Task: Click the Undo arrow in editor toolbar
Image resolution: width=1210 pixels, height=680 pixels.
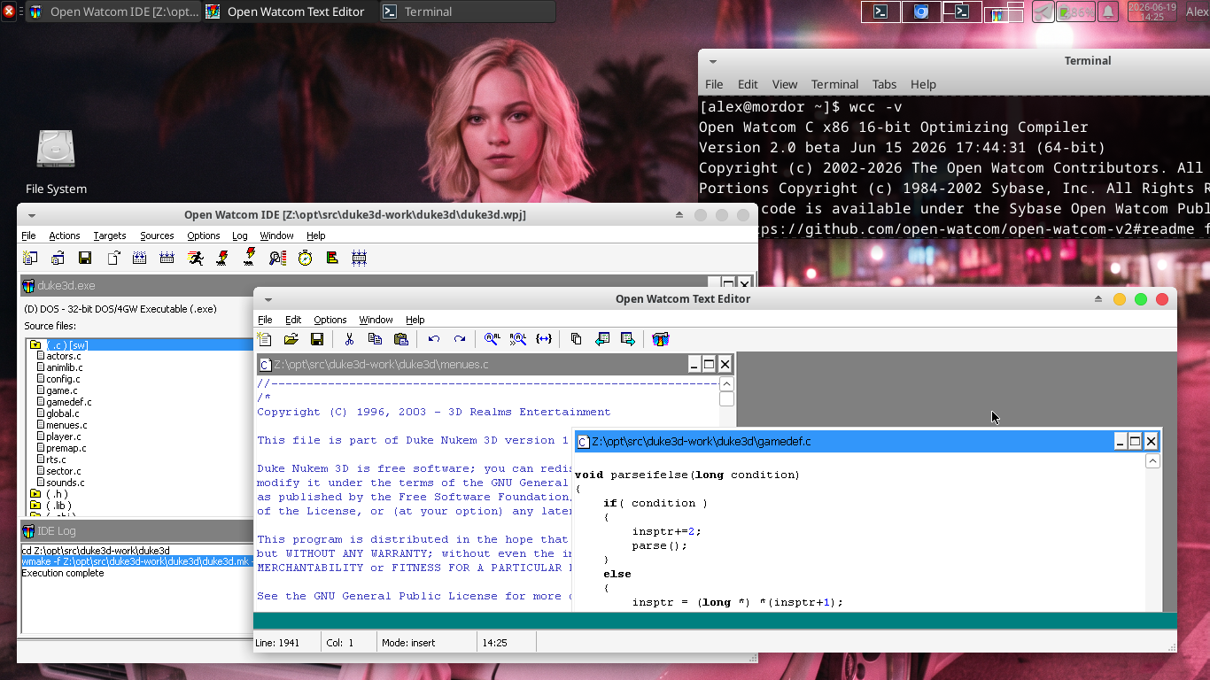Action: 434,339
